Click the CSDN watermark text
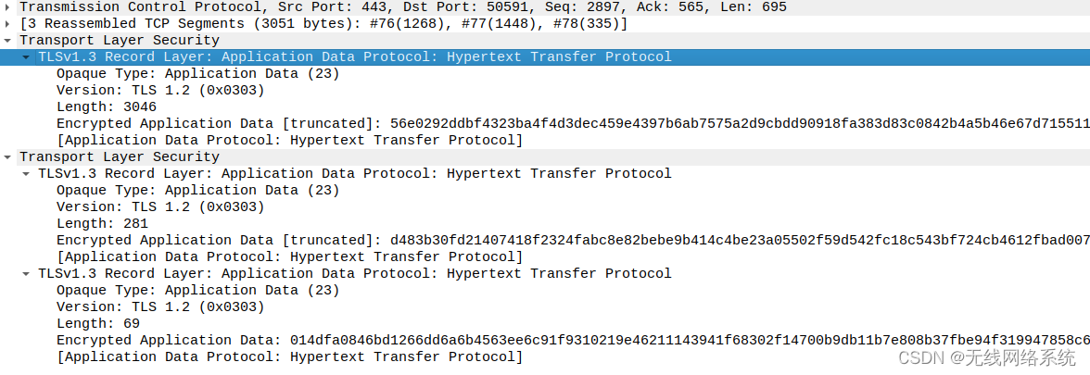This screenshot has height=375, width=1090. (986, 357)
